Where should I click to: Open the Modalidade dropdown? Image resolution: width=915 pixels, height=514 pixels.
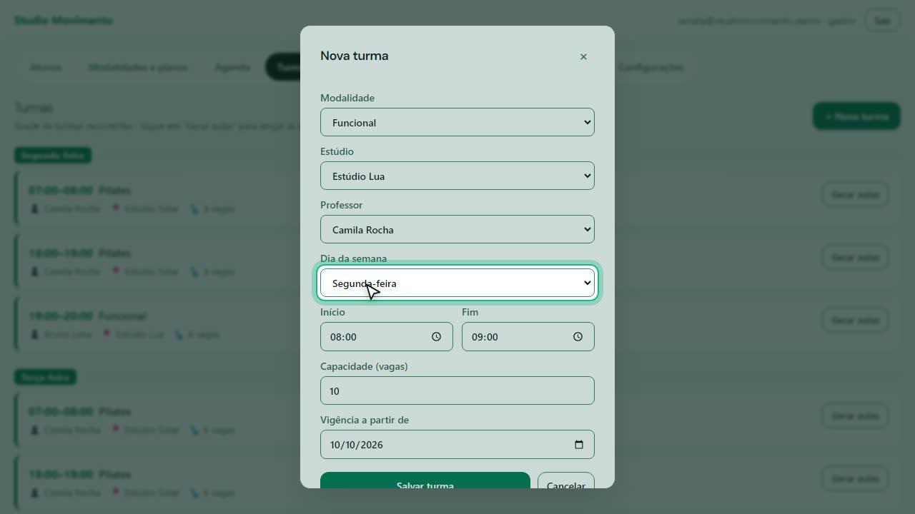pyautogui.click(x=457, y=122)
